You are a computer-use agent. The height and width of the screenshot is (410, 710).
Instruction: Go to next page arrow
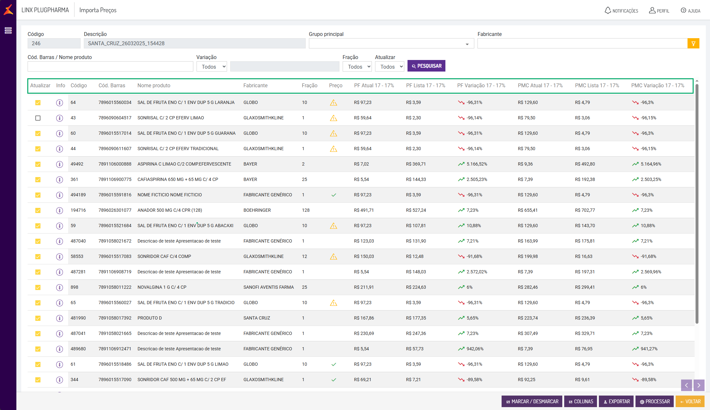[699, 385]
